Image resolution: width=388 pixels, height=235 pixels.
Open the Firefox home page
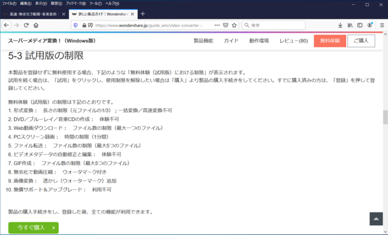36,26
